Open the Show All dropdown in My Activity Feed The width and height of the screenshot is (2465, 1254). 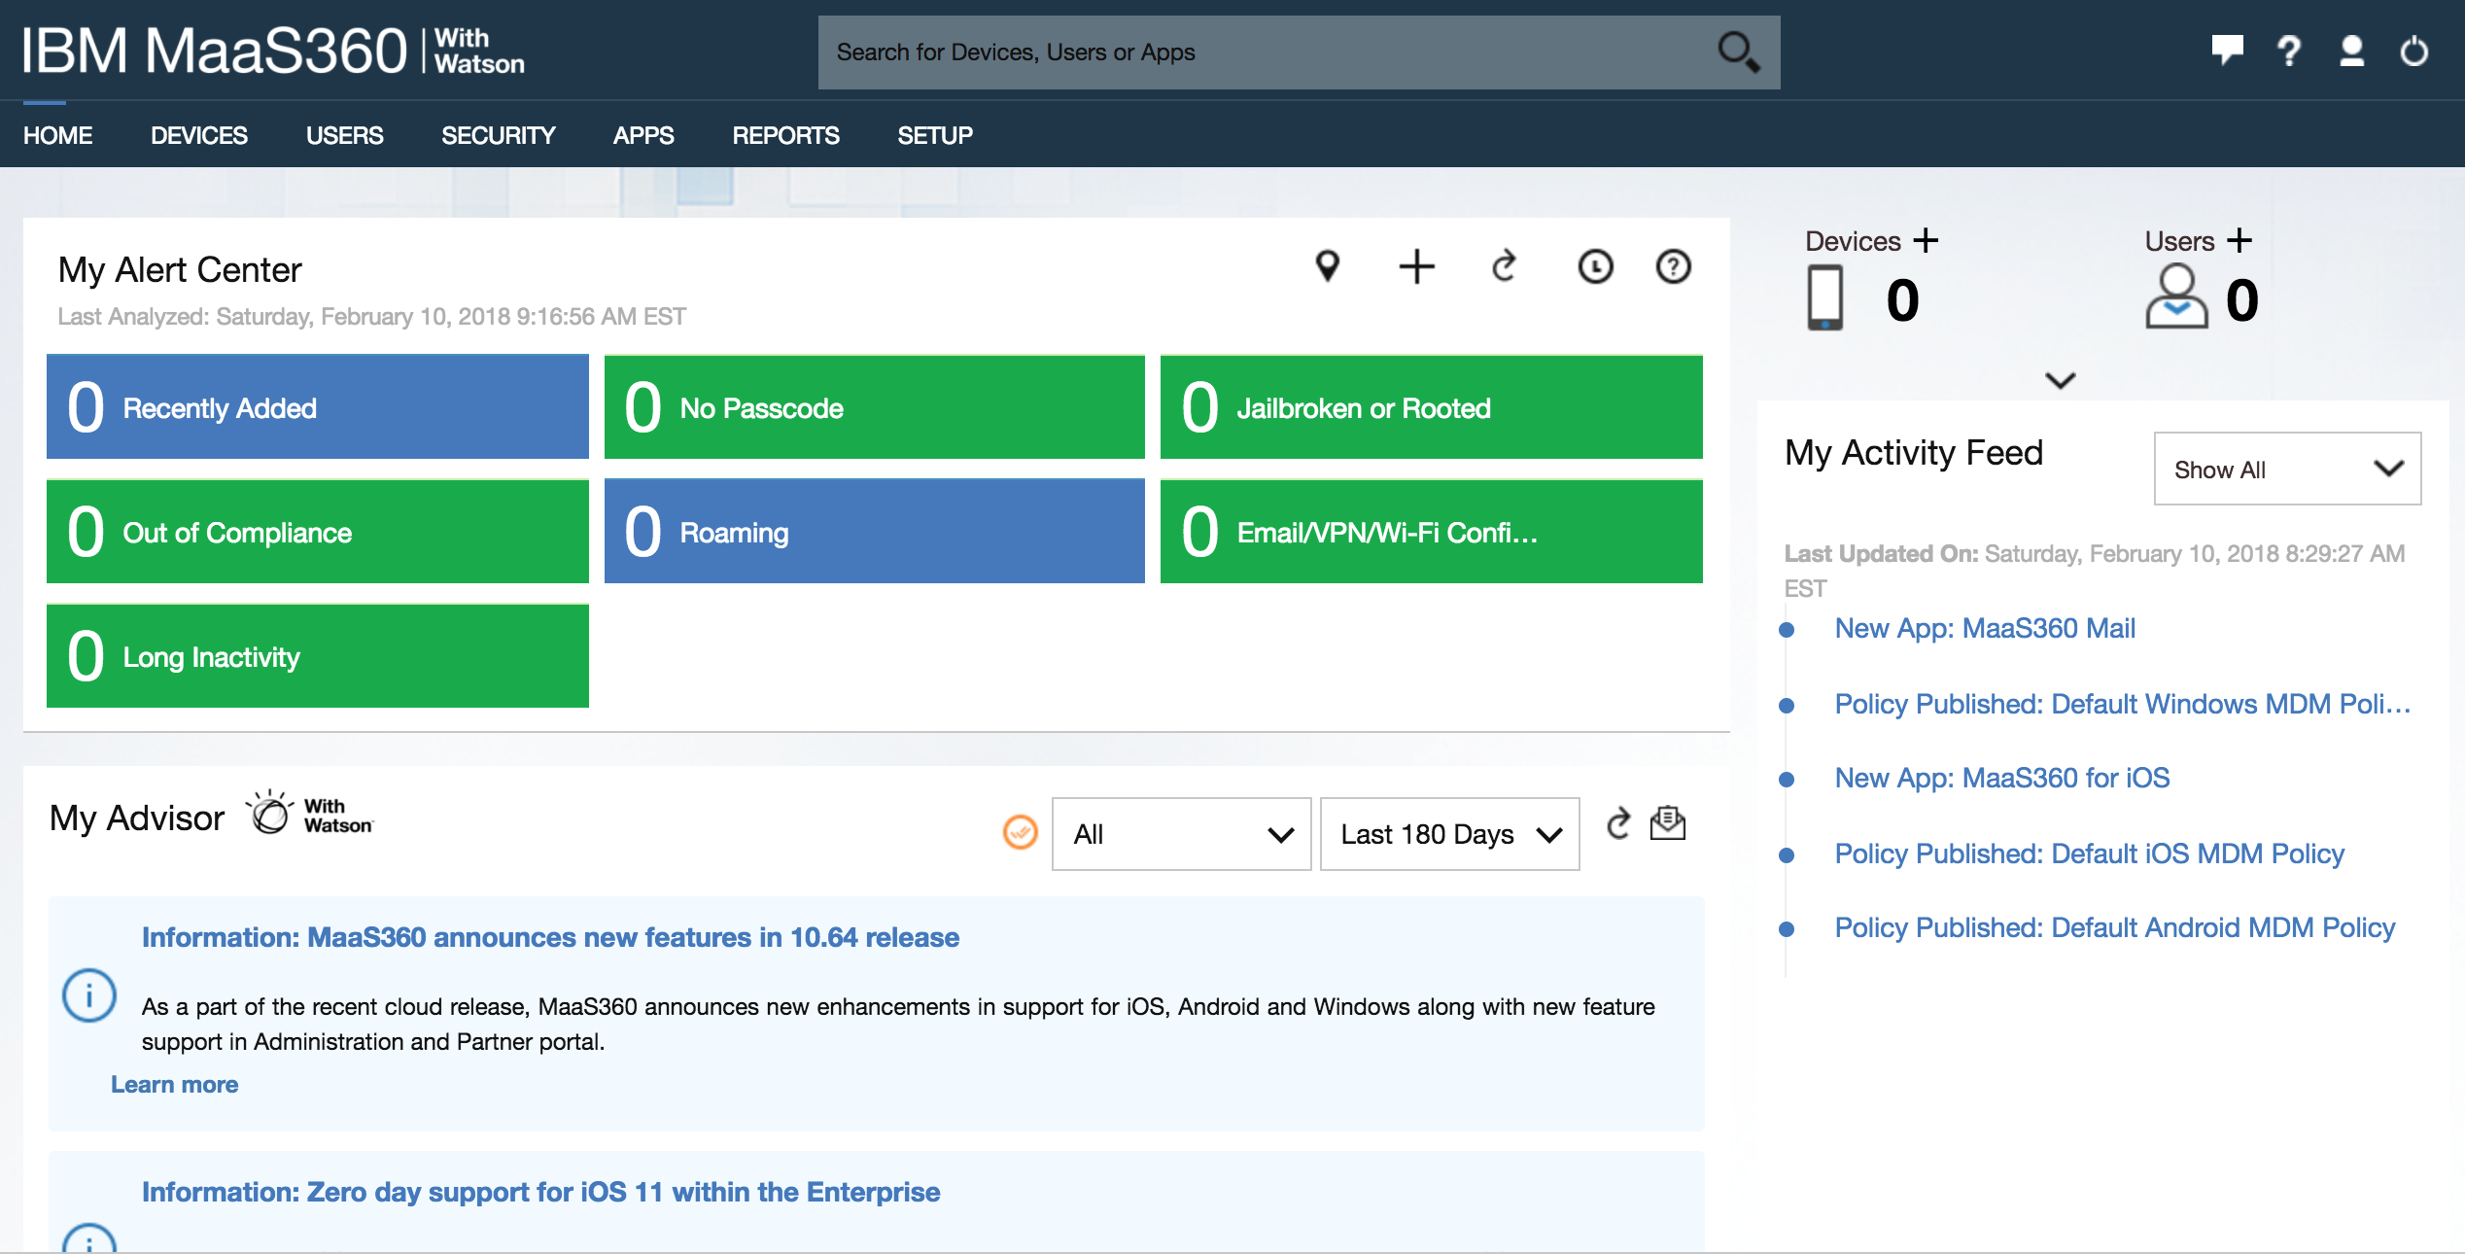2286,470
